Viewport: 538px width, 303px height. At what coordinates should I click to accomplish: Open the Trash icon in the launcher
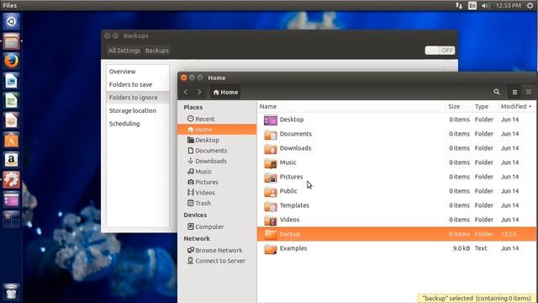[11, 292]
